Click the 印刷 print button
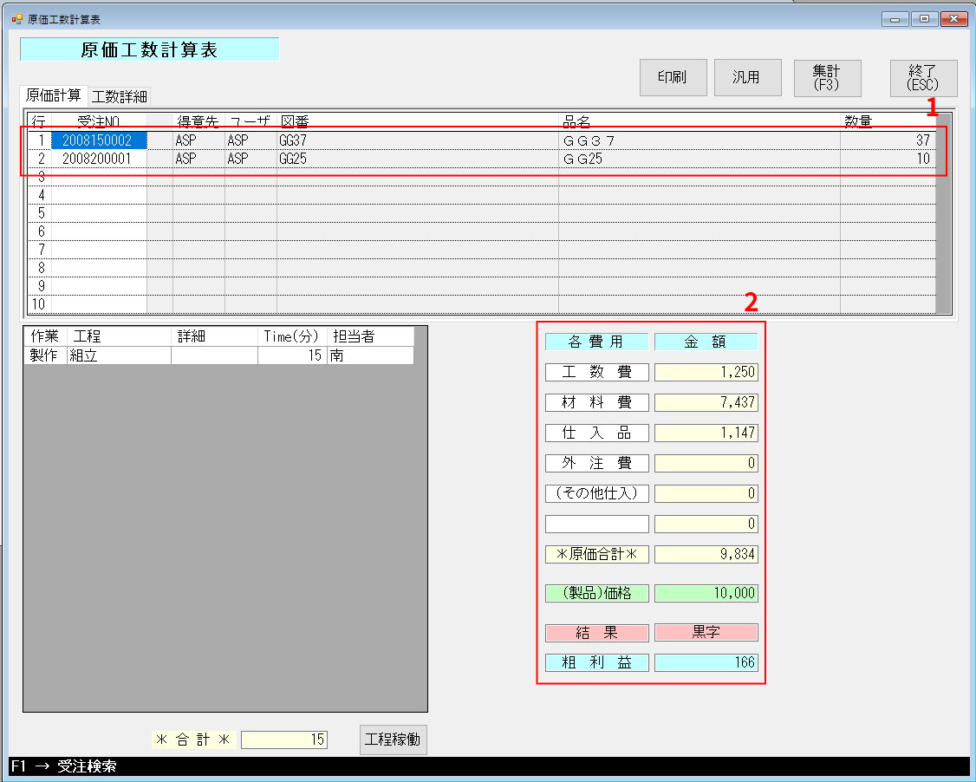Screen dimensions: 976x782 (673, 77)
